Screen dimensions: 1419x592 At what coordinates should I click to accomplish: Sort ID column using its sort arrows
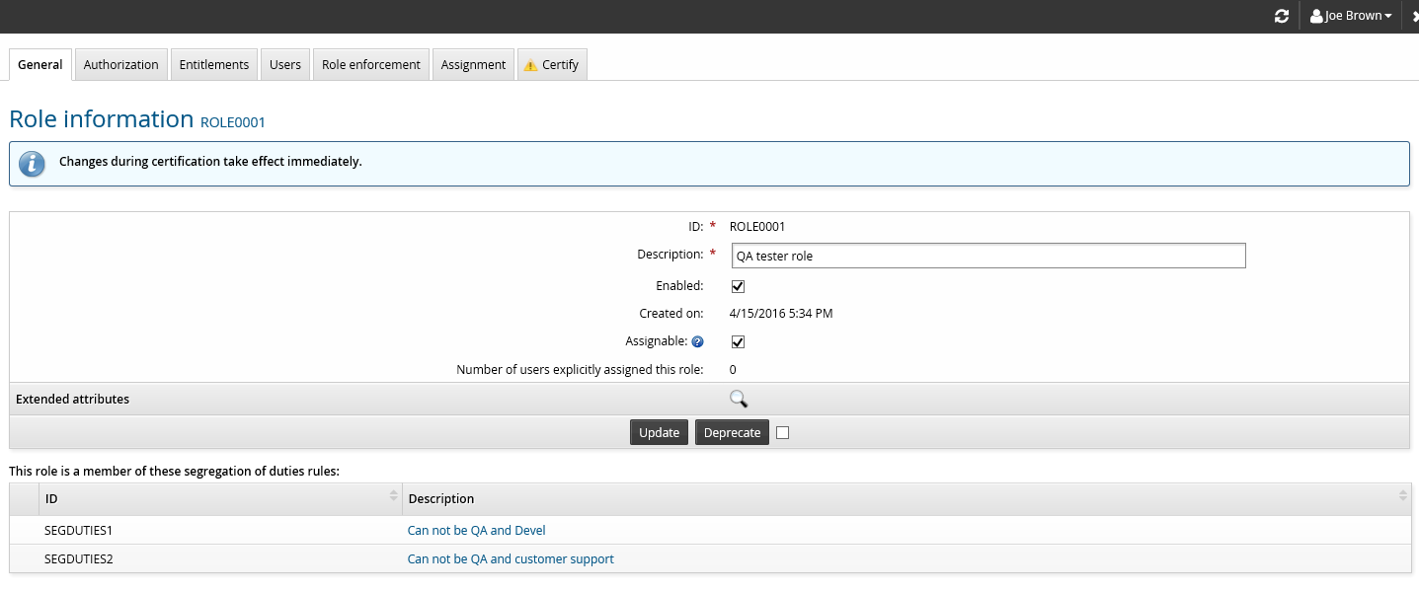click(394, 497)
